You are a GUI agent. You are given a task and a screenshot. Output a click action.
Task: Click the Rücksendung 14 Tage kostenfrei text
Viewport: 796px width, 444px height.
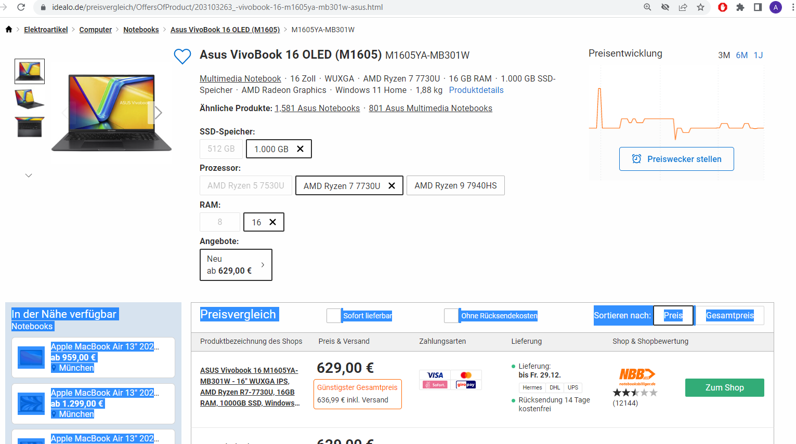(554, 404)
